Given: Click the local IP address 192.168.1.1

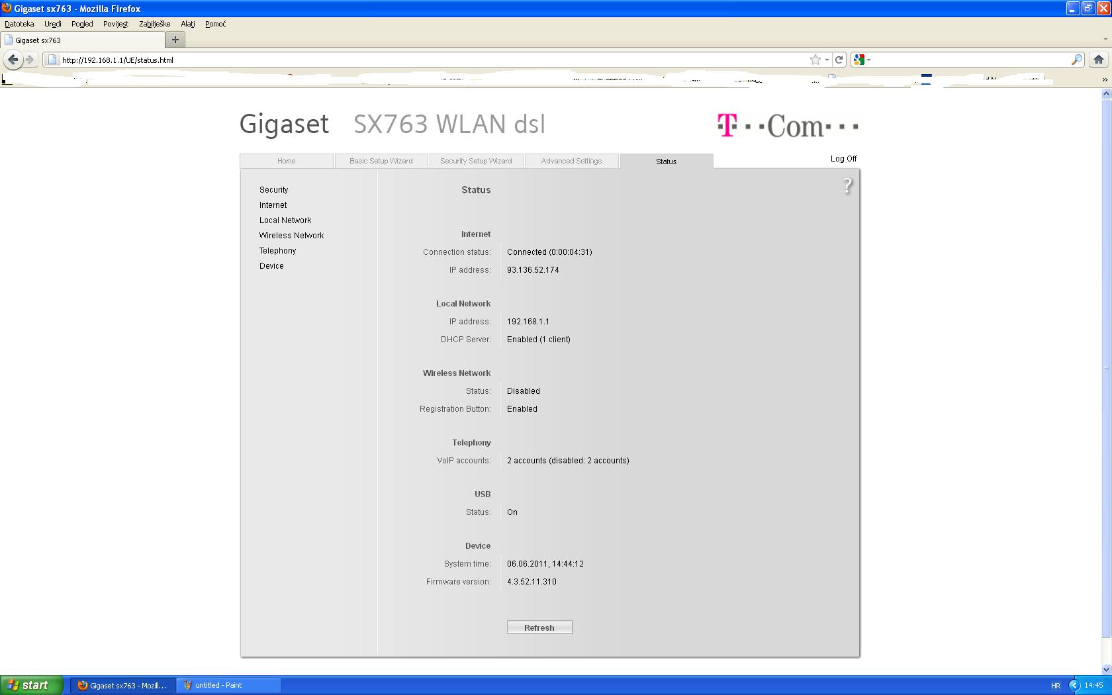Looking at the screenshot, I should pyautogui.click(x=528, y=322).
